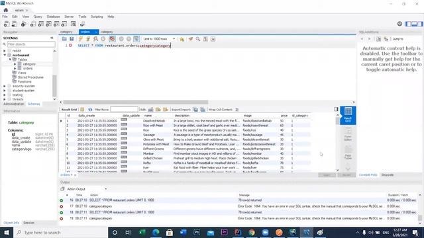The height and width of the screenshot is (238, 424).
Task: Toggle Wrap Cell Content
Action: pos(237,110)
